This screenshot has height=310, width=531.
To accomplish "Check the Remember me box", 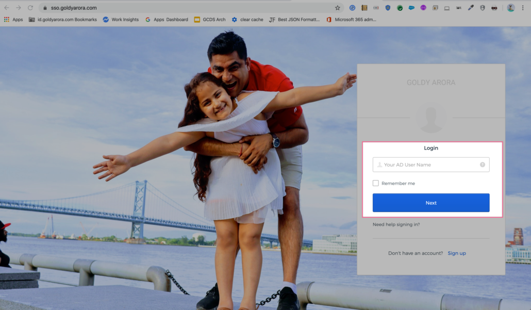I will pos(375,183).
